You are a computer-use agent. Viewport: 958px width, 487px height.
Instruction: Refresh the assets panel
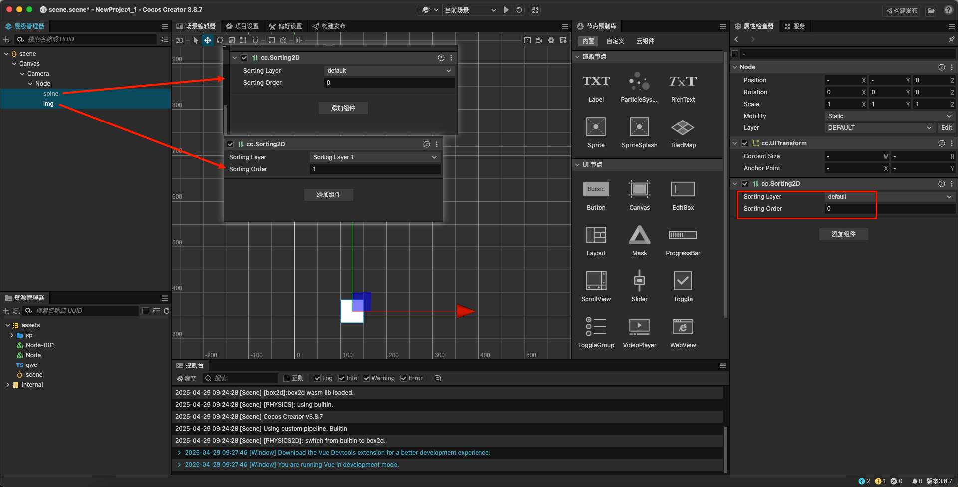click(167, 311)
